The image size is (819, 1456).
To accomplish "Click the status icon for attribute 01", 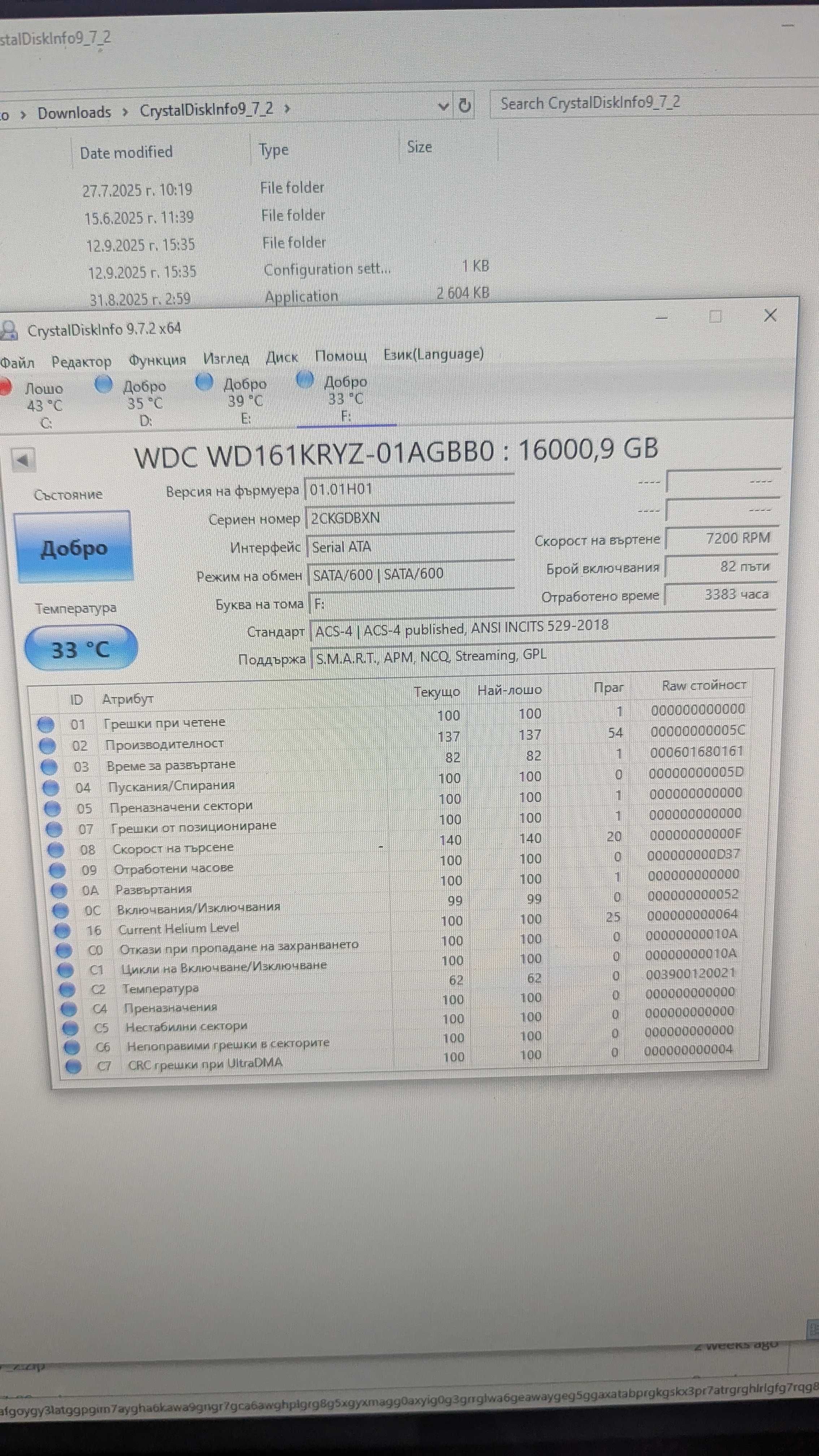I will pos(46,725).
